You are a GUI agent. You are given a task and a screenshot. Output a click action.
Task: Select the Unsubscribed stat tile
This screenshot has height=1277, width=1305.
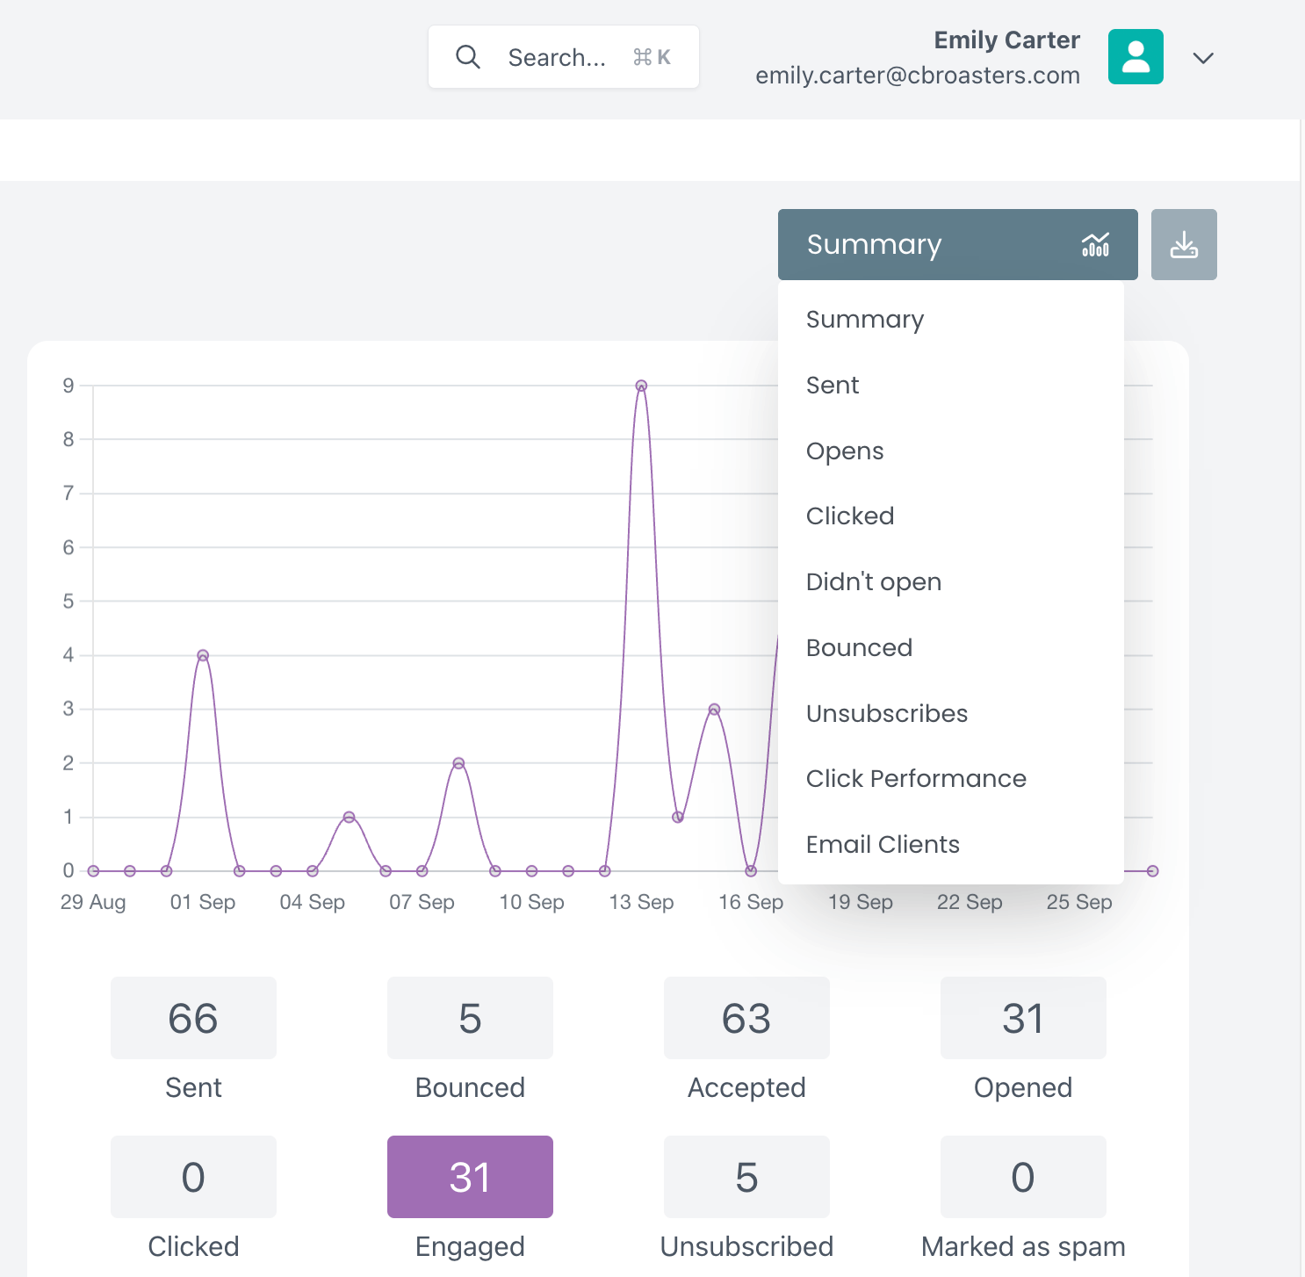[x=746, y=1177]
